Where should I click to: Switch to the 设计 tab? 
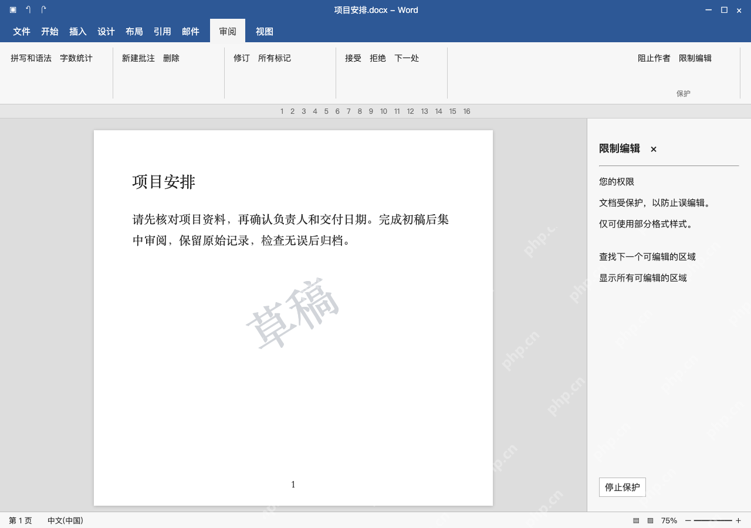point(106,32)
